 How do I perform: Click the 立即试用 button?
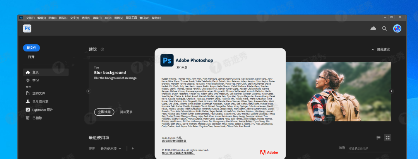(x=104, y=112)
